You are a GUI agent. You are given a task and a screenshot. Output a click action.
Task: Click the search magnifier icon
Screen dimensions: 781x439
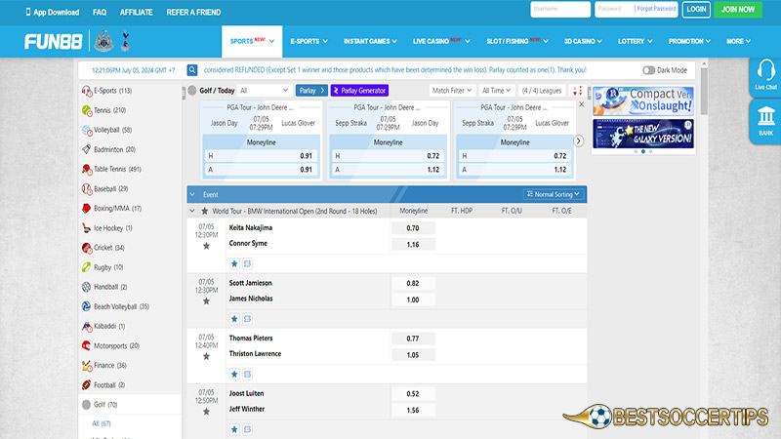(191, 70)
